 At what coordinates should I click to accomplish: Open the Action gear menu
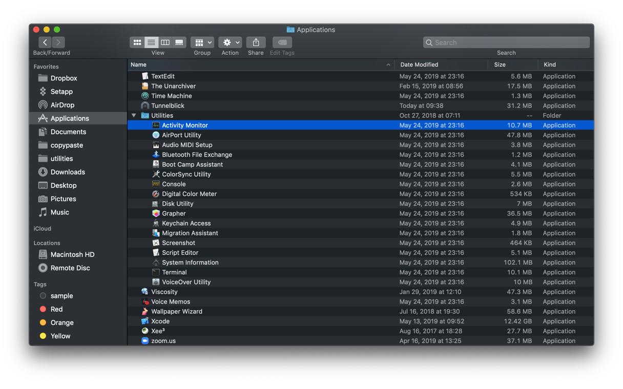230,42
